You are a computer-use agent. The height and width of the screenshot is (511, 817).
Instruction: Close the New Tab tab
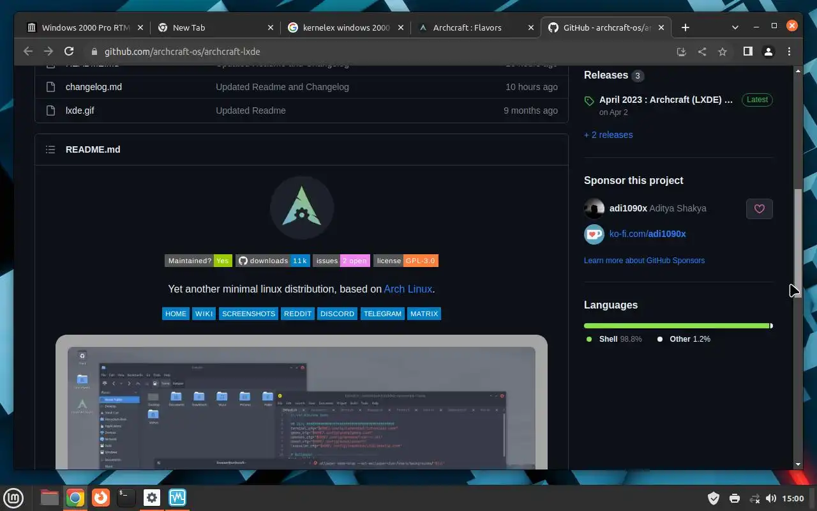(271, 27)
